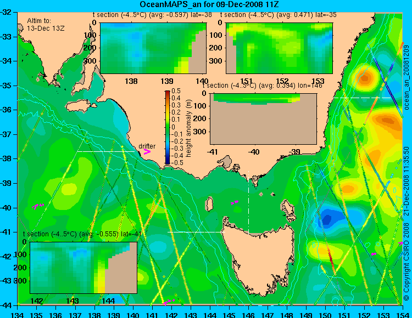Screen dimensions: 412x318
Task: Click the dashed white section line at latitude -35.5
Action: (x=363, y=98)
